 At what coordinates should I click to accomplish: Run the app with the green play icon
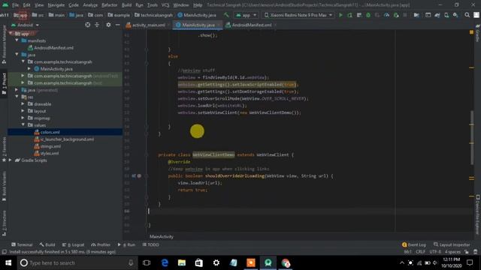(x=340, y=15)
